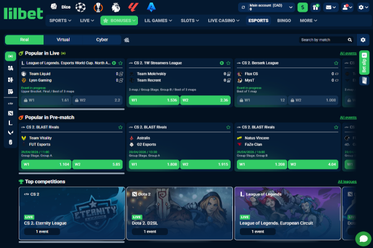Image resolution: width=373 pixels, height=248 pixels.
Task: Open the BONUSES dropdown
Action: (119, 20)
